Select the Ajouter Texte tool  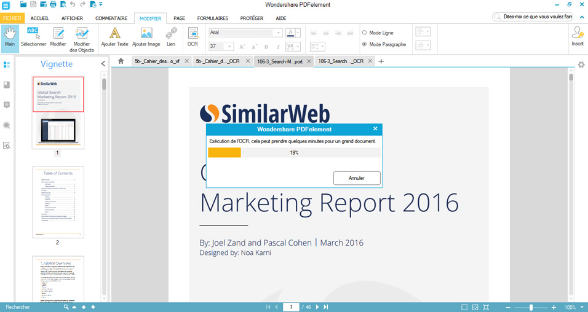click(x=115, y=37)
